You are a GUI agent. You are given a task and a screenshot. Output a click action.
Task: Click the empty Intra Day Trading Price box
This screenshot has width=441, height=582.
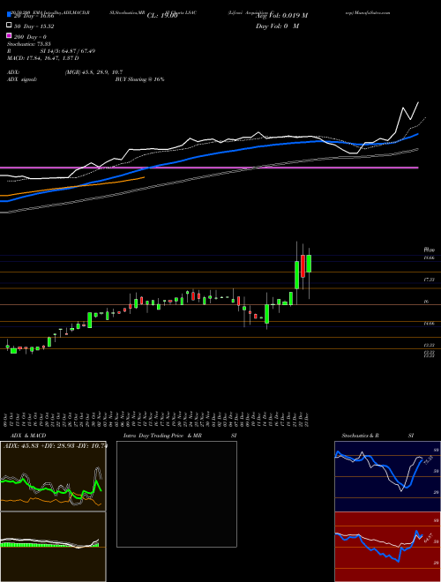click(x=176, y=494)
